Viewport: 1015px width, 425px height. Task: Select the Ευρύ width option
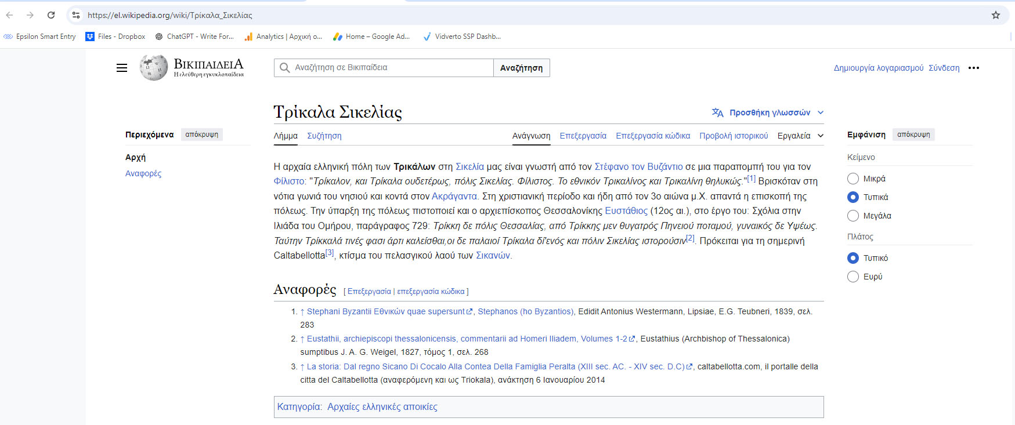(x=853, y=277)
